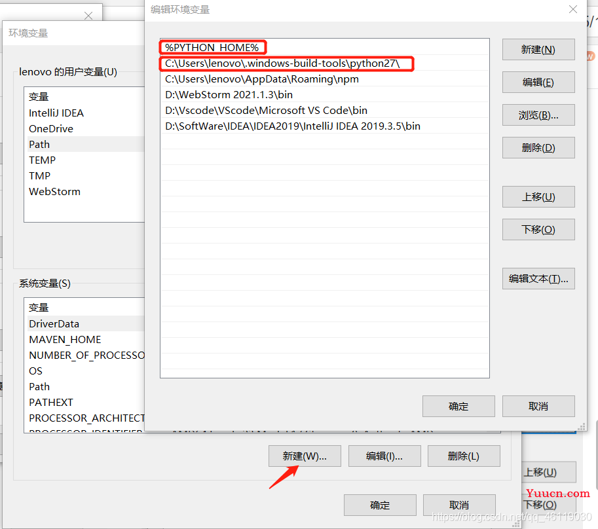This screenshot has height=529, width=598.
Task: Click 下移(O) in the edit dialog
Action: tap(538, 230)
